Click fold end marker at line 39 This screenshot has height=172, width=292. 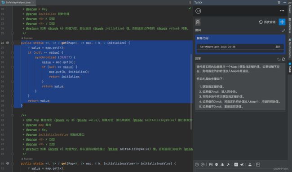13,106
